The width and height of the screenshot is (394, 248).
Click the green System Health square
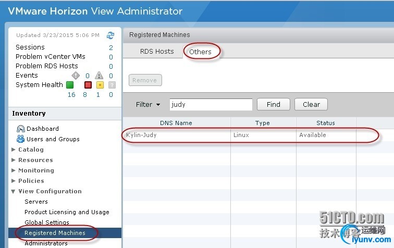pyautogui.click(x=70, y=85)
